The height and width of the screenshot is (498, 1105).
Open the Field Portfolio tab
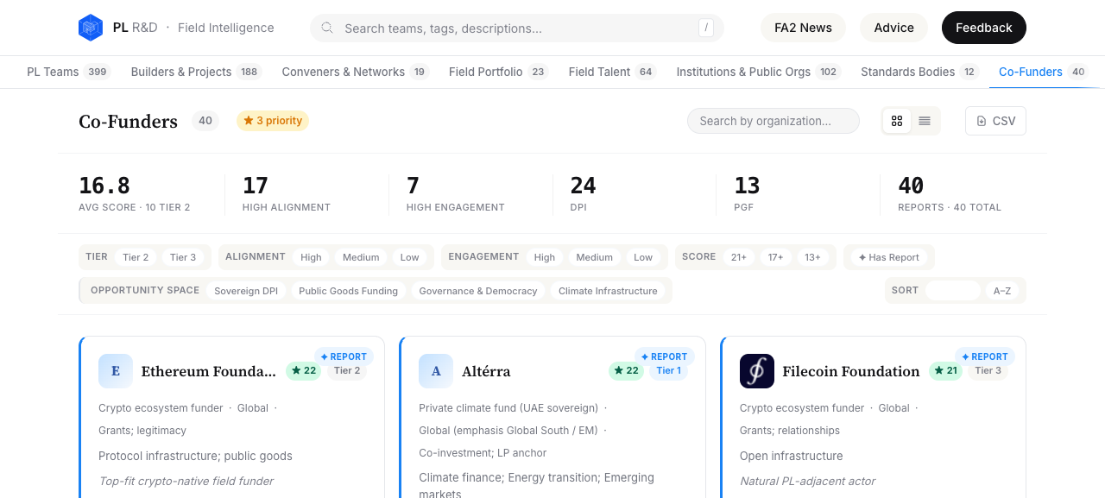(x=498, y=72)
